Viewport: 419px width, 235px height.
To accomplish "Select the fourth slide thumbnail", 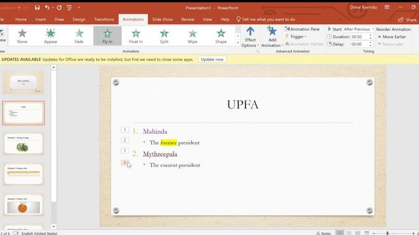I will pos(24,174).
